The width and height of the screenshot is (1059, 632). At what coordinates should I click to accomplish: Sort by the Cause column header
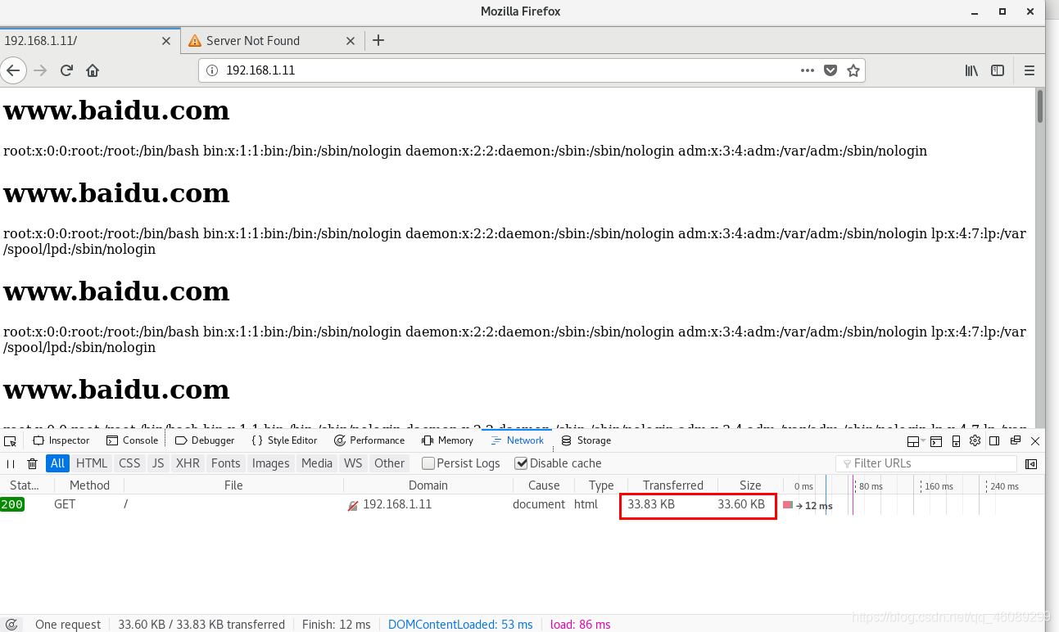click(544, 485)
